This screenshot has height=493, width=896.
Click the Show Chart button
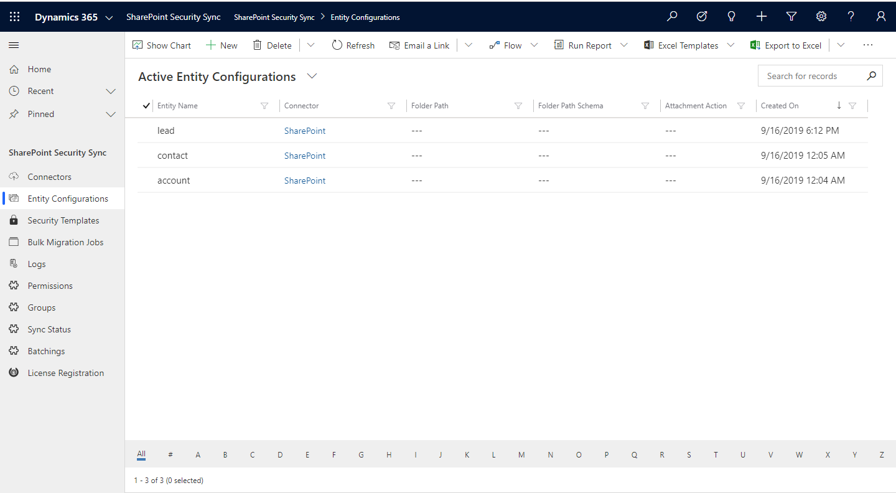tap(162, 45)
